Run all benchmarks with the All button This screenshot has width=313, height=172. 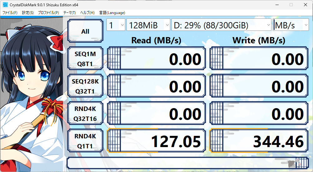click(x=85, y=31)
